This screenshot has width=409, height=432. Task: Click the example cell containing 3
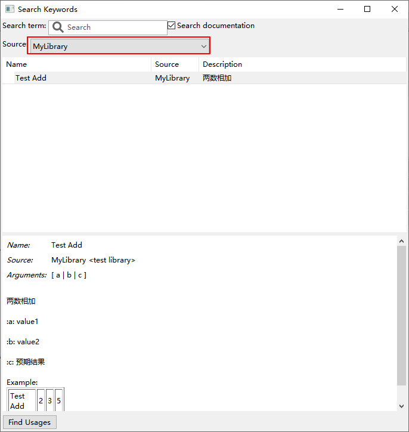50,400
